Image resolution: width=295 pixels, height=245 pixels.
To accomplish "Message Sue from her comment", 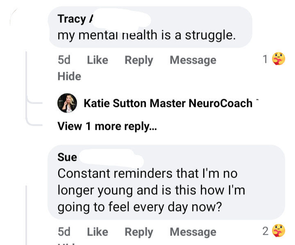I will click(193, 232).
